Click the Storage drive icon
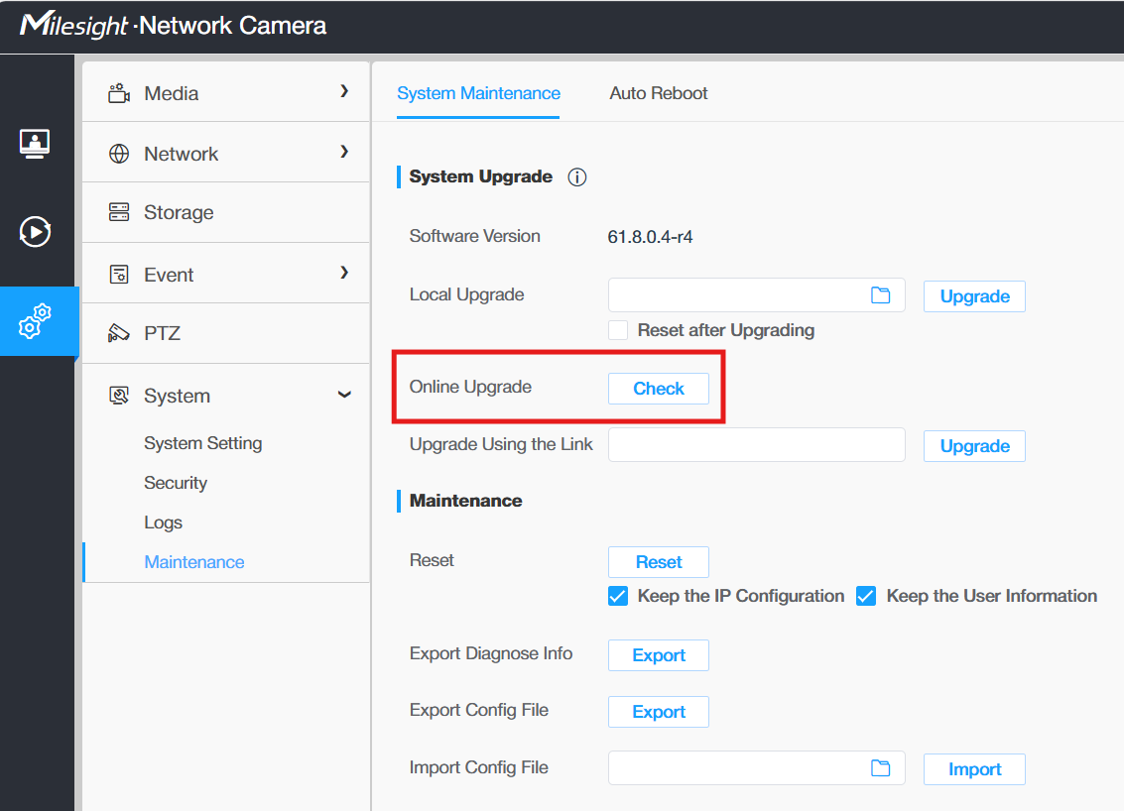This screenshot has height=811, width=1124. [119, 212]
